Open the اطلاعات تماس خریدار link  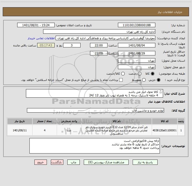click(x=41, y=38)
